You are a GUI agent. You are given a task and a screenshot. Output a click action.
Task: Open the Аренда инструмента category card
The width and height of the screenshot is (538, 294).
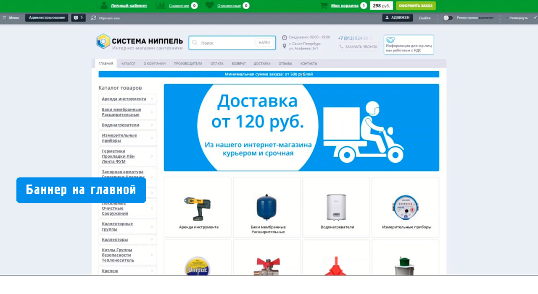(x=198, y=207)
